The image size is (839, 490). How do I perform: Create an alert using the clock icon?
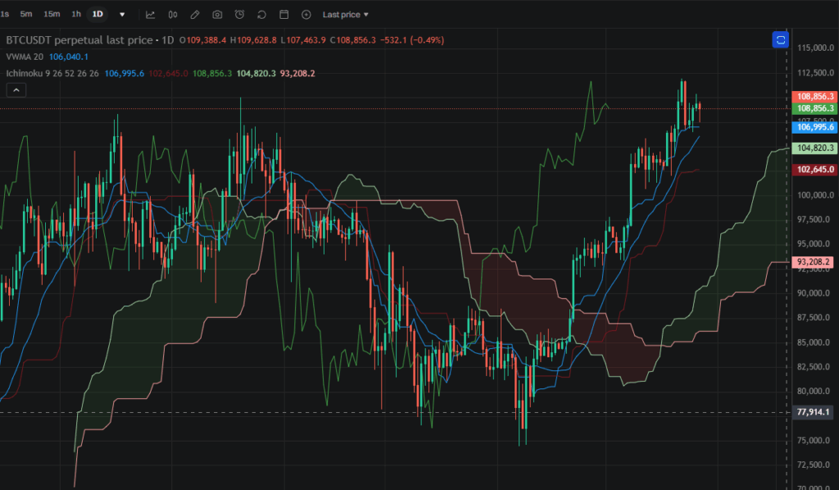tap(238, 14)
